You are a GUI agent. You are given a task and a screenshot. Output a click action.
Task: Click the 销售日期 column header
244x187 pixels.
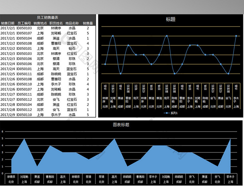tap(8, 23)
